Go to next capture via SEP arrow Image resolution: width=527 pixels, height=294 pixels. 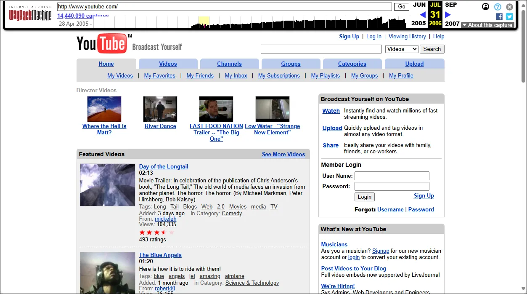click(x=448, y=14)
